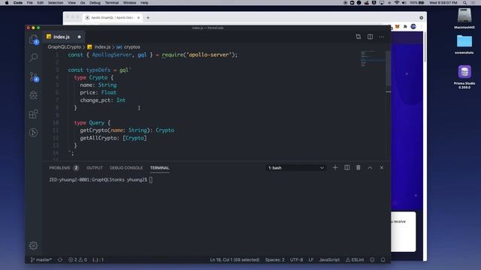481x270 pixels.
Task: Split the editor to the right
Action: pos(371,37)
